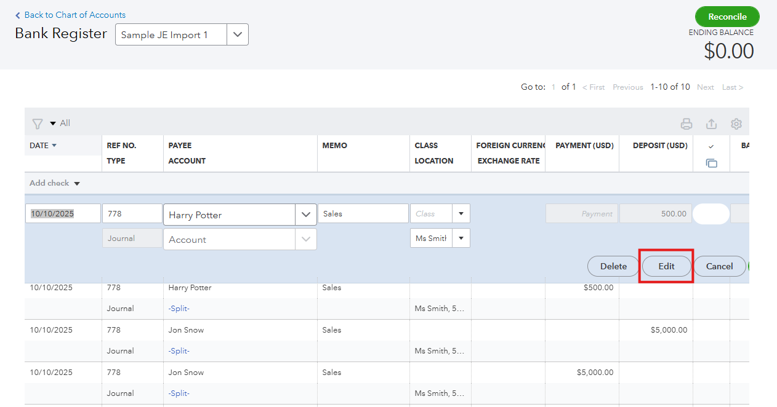
Task: Sort by the DATE column arrow
Action: (x=54, y=146)
